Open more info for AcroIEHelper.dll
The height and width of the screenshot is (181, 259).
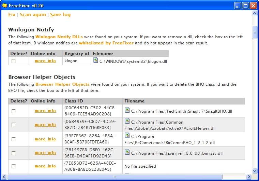(45, 125)
